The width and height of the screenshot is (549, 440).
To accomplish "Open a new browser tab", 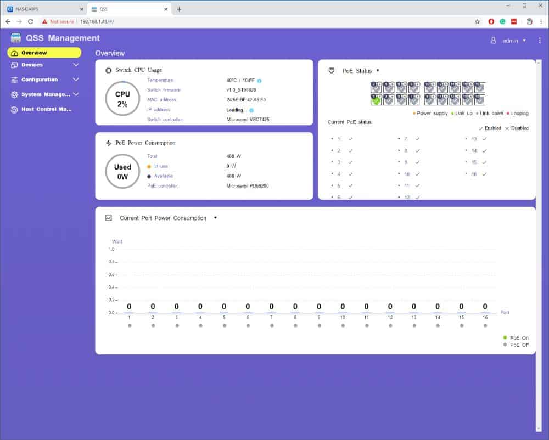I will tap(179, 9).
